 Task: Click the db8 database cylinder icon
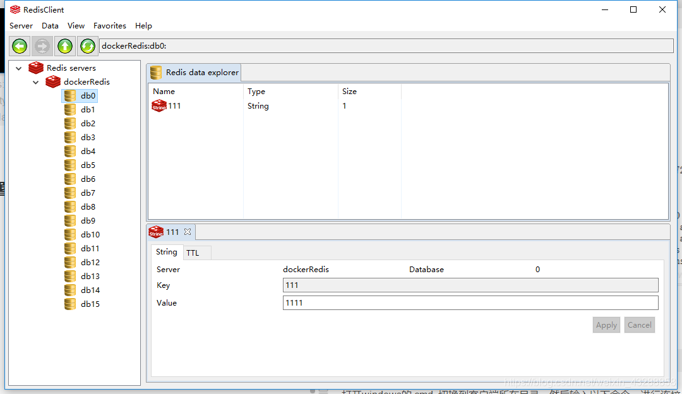[x=70, y=207]
